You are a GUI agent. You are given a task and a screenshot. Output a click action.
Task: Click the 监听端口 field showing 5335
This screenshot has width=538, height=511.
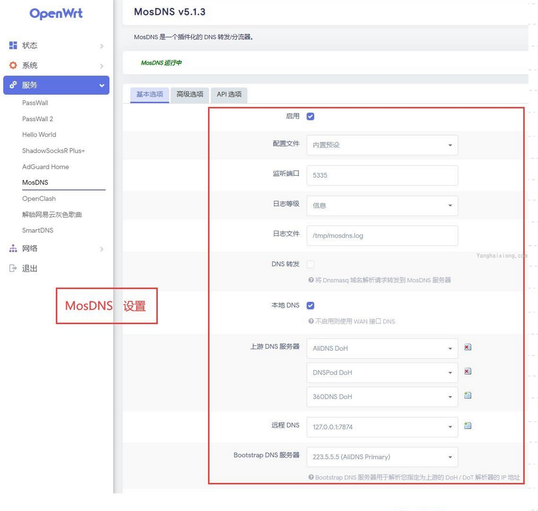(x=382, y=176)
